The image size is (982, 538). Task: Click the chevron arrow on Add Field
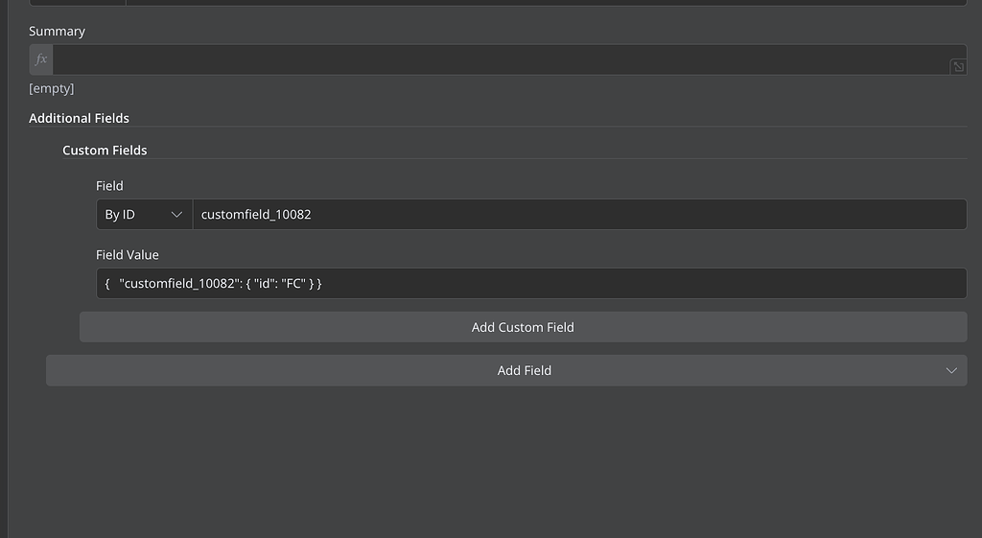(x=951, y=371)
